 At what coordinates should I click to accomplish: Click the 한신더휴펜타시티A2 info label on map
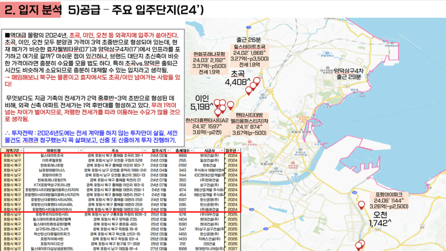coord(207,126)
